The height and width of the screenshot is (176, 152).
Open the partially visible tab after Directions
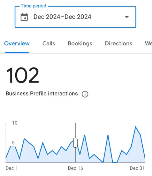[148, 43]
